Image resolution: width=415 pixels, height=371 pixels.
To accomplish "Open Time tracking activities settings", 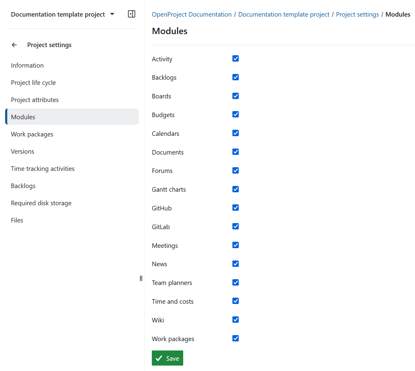I will click(43, 168).
